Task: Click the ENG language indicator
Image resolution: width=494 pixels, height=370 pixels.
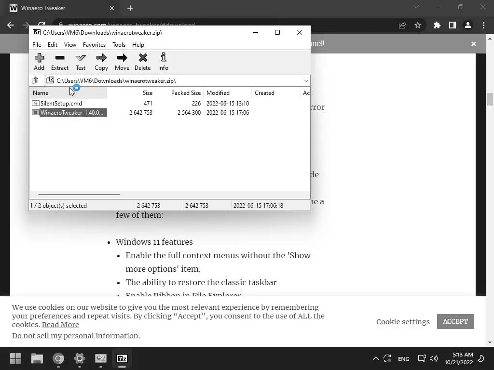Action: pyautogui.click(x=404, y=358)
